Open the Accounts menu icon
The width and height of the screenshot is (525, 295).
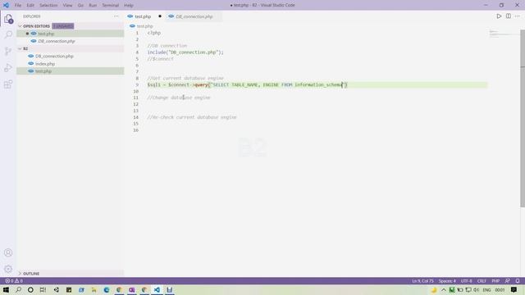[8, 253]
